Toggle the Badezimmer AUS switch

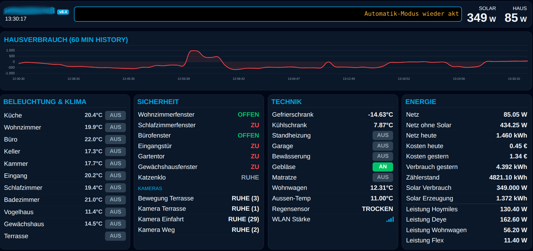point(115,200)
